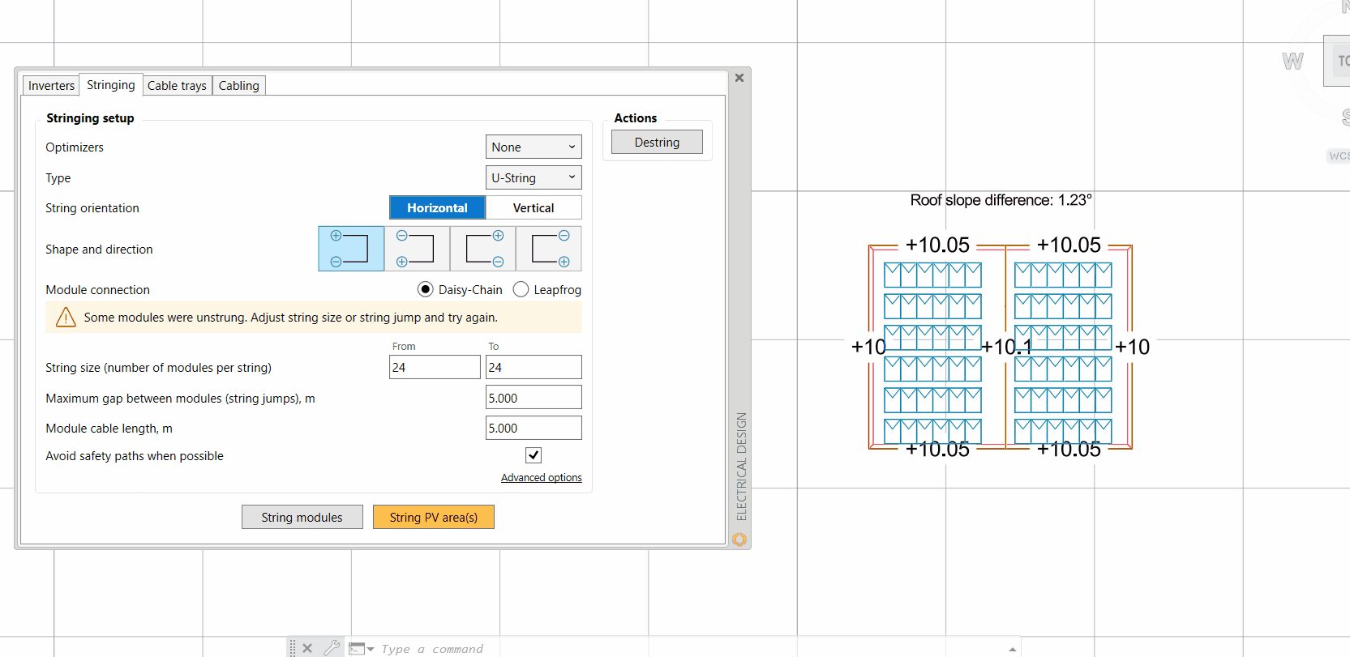Click the maximum gap between modules field
1350x657 pixels.
pos(534,398)
